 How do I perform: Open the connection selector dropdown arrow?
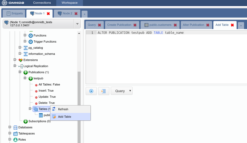(77, 24)
